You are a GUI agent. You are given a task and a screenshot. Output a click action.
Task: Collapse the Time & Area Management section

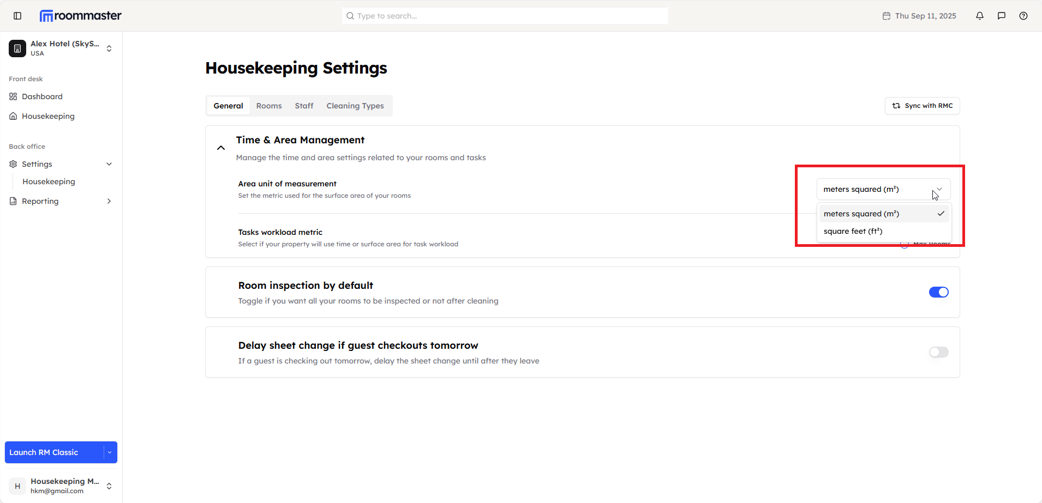pyautogui.click(x=221, y=148)
